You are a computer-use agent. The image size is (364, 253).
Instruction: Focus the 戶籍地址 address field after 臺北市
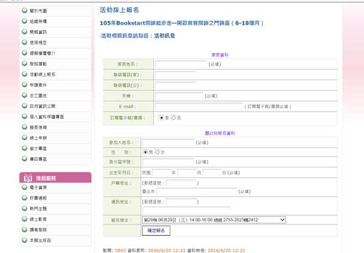tap(197, 192)
